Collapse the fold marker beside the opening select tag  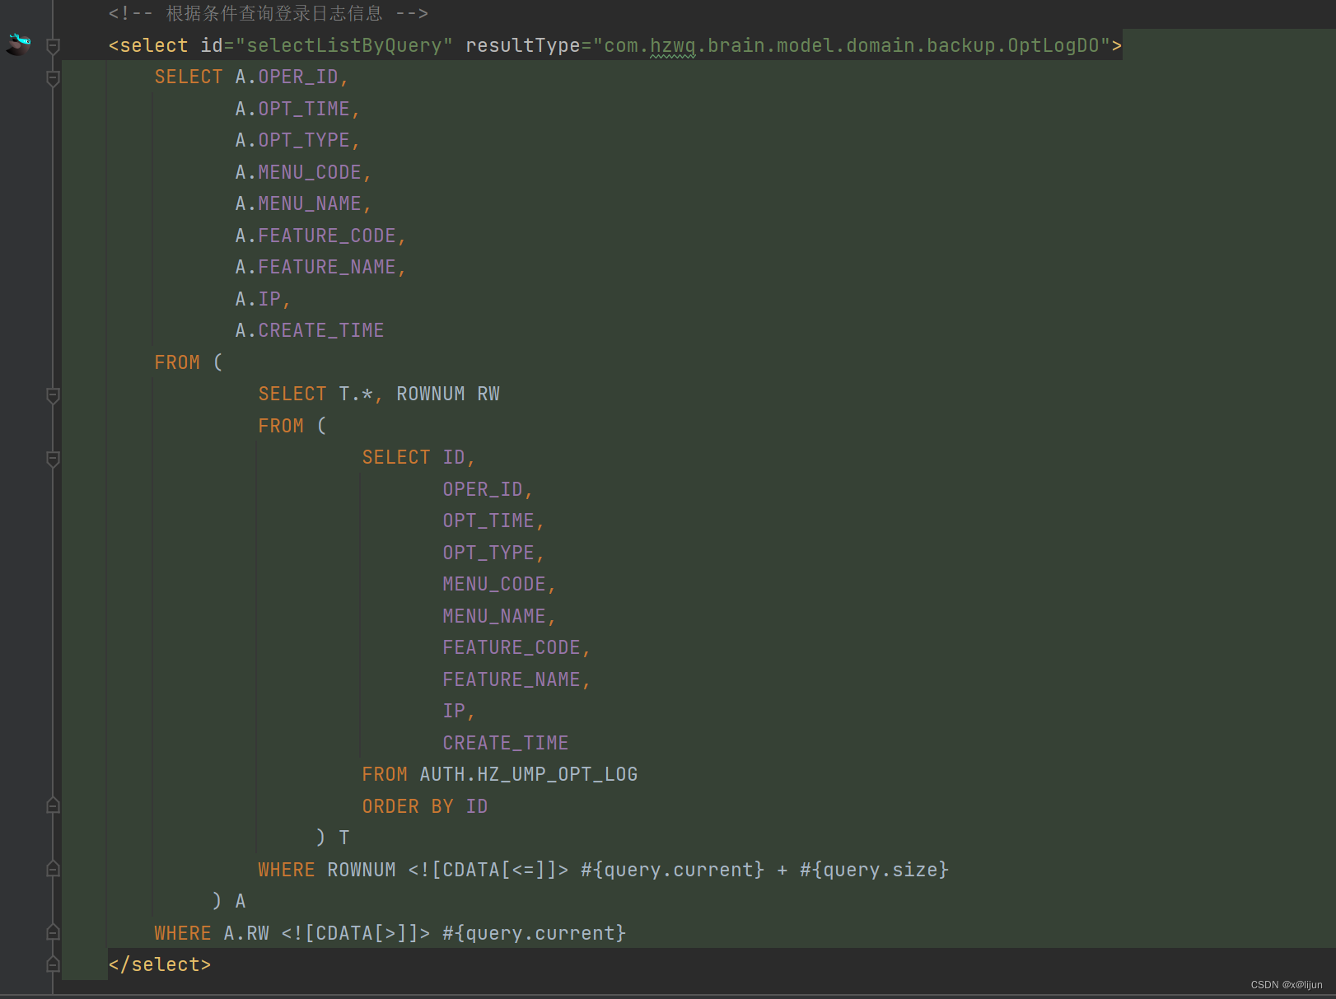[x=53, y=46]
